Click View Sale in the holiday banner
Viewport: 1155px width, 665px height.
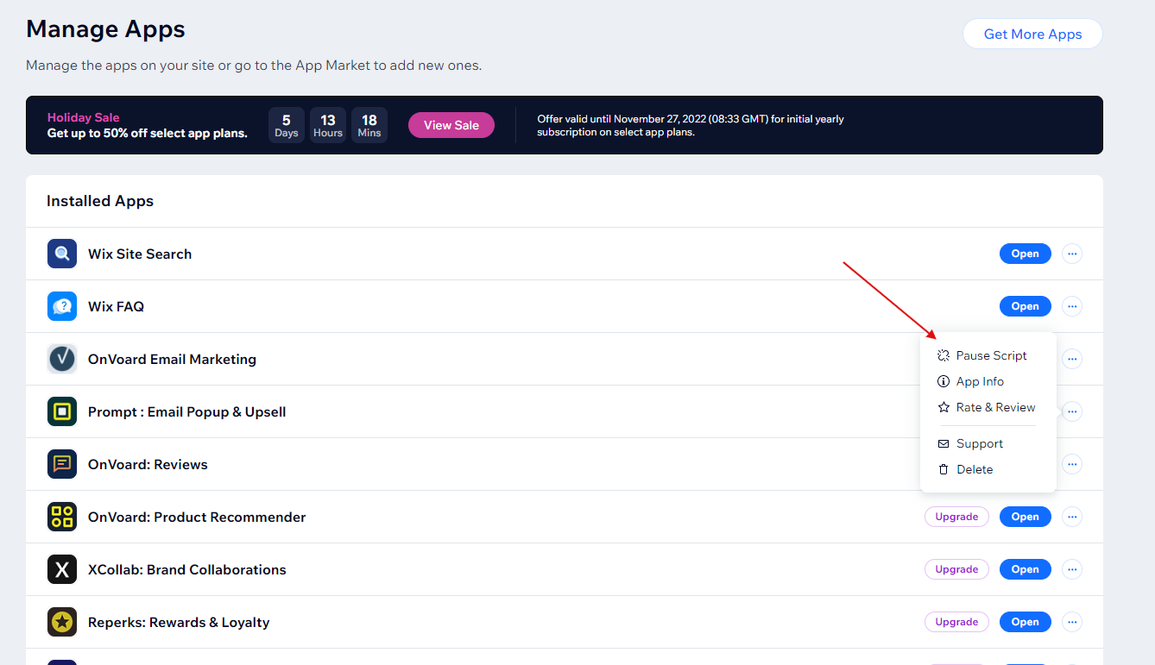click(451, 125)
